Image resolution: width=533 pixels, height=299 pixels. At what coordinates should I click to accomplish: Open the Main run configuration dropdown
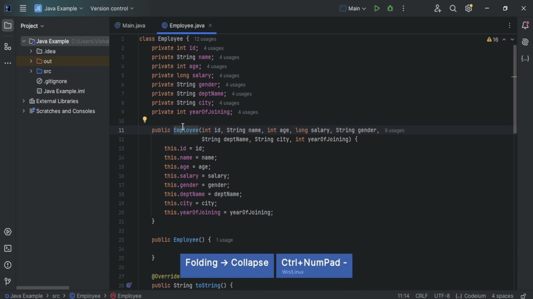(x=353, y=8)
